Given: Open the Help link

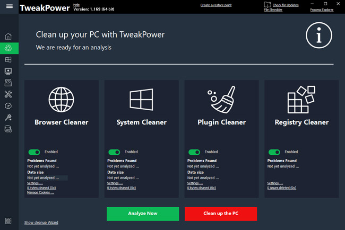Looking at the screenshot, I should (x=76, y=5).
